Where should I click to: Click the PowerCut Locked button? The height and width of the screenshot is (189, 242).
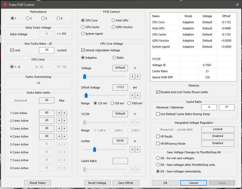tap(218, 129)
